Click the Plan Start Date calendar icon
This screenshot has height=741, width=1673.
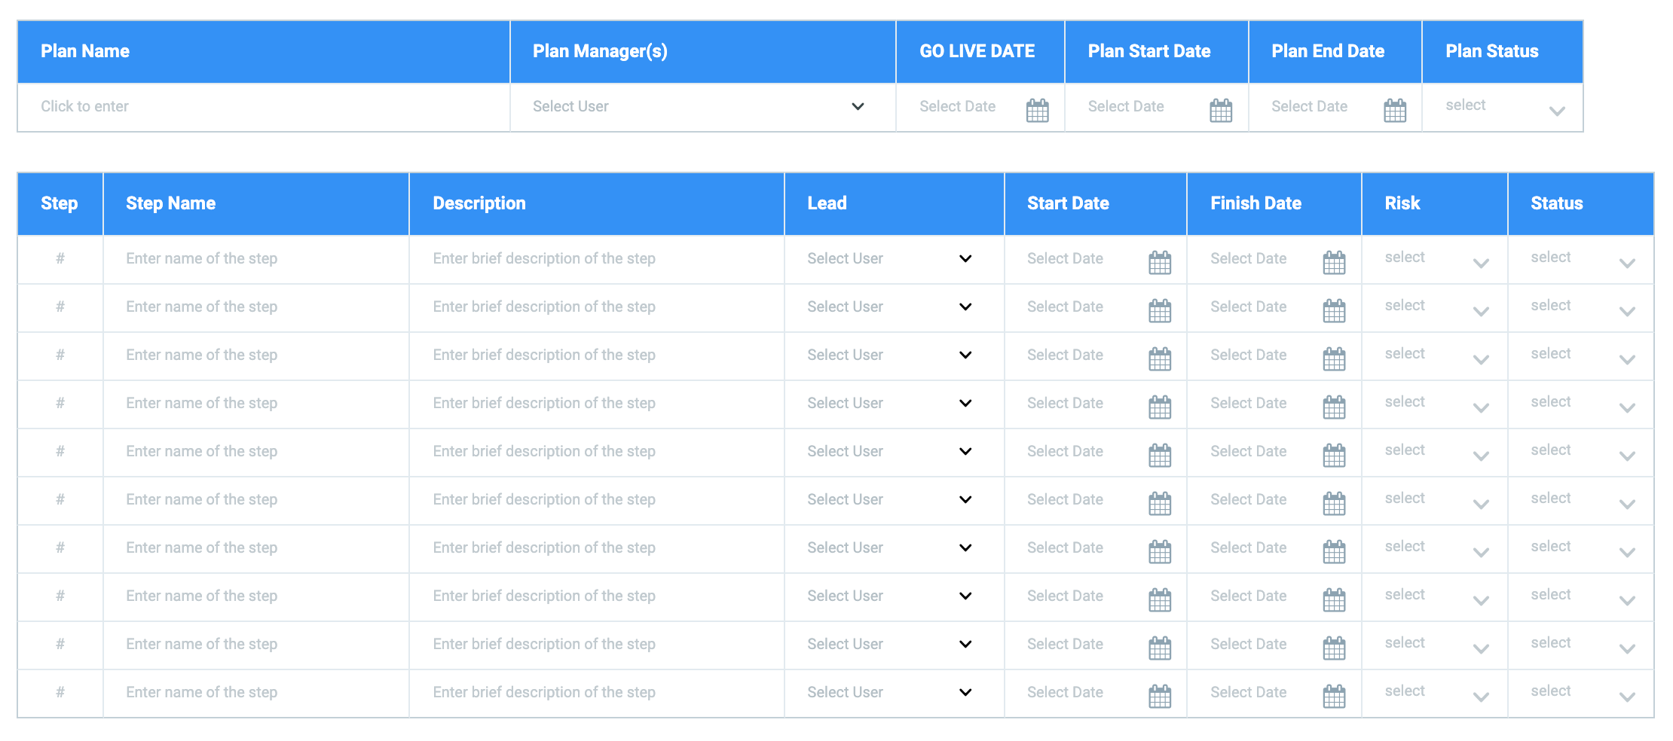[1220, 110]
